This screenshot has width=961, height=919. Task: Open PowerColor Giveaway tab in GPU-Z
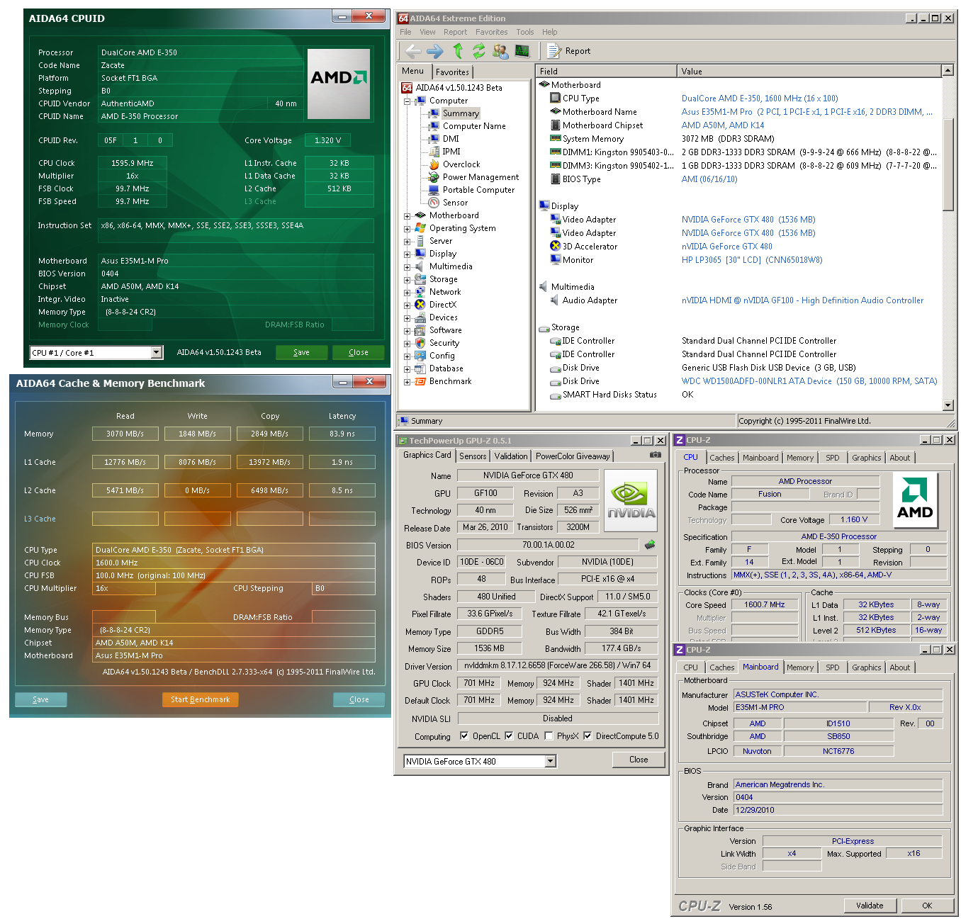point(573,456)
